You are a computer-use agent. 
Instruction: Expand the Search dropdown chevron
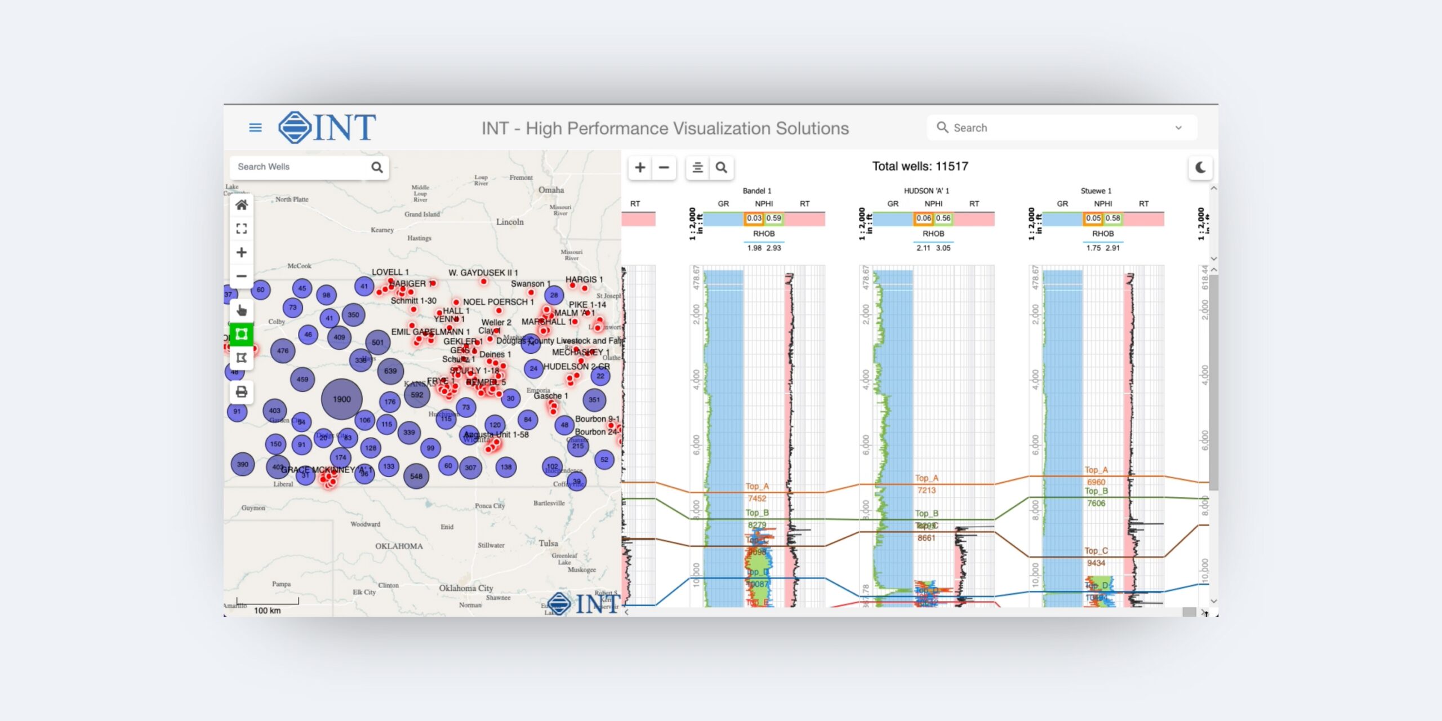1178,128
